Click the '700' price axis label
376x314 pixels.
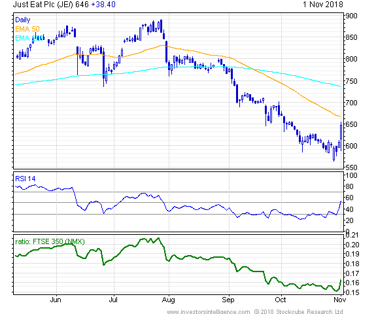click(x=351, y=103)
